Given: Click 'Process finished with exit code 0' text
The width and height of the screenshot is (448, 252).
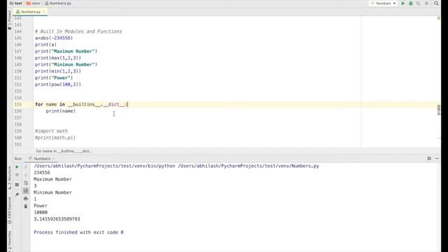Looking at the screenshot, I should pos(78,232).
